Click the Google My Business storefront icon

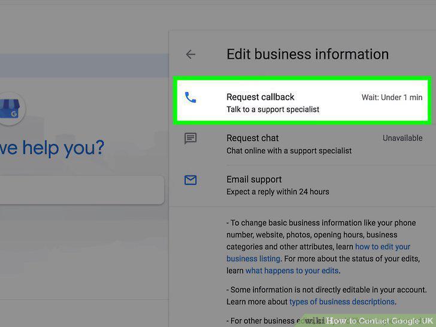pyautogui.click(x=10, y=109)
